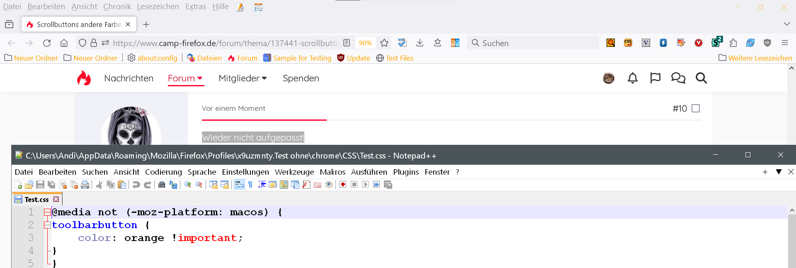Image resolution: width=796 pixels, height=268 pixels.
Task: Toggle word wrap in Notepad++ toolbar
Action: point(239,185)
